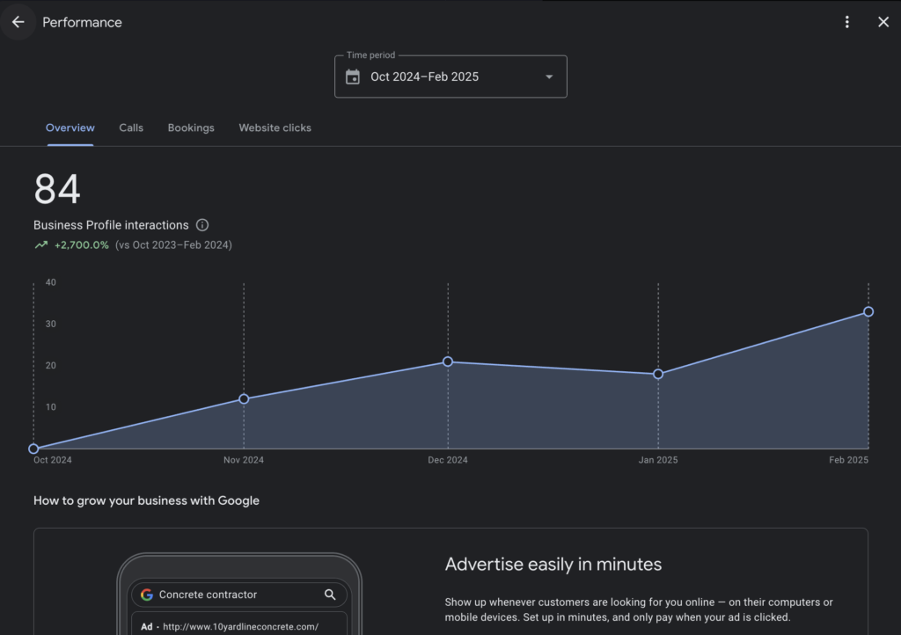
Task: Click the search magnifier icon in the mockup
Action: pyautogui.click(x=330, y=595)
